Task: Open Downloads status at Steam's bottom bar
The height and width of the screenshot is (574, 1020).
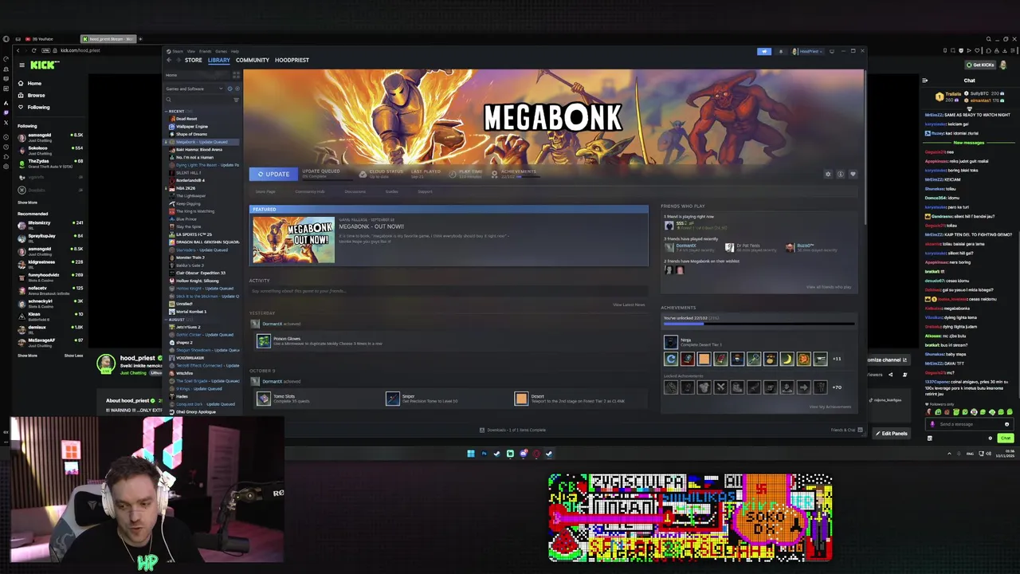Action: point(512,430)
